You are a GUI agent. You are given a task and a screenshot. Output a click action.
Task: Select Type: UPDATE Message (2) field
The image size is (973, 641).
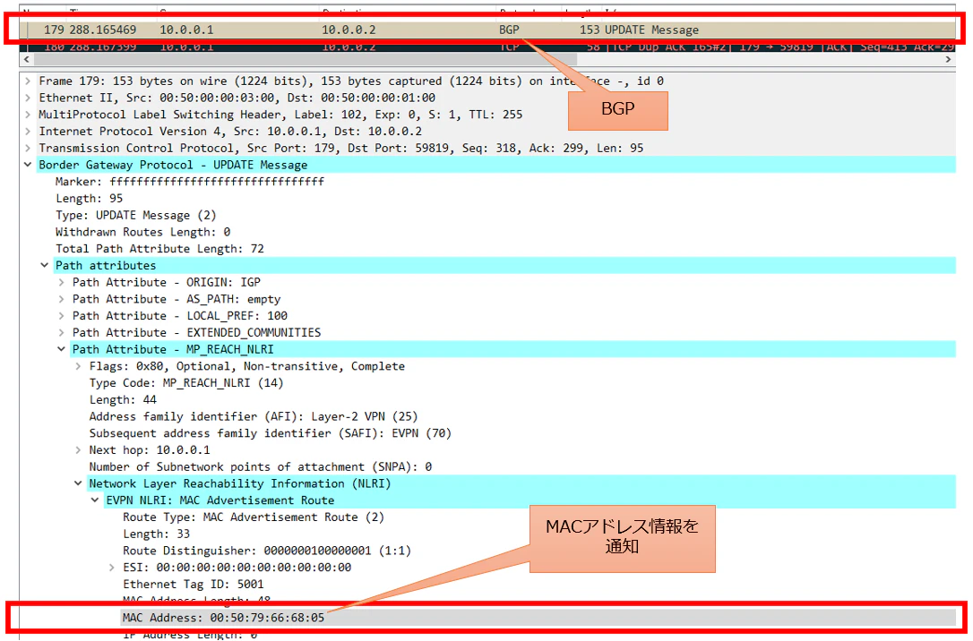pos(136,215)
